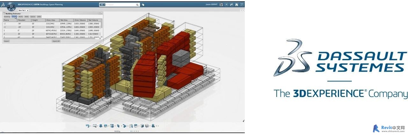Click the Building Estimator panel title icon
408x135 pixels.
click(5, 14)
